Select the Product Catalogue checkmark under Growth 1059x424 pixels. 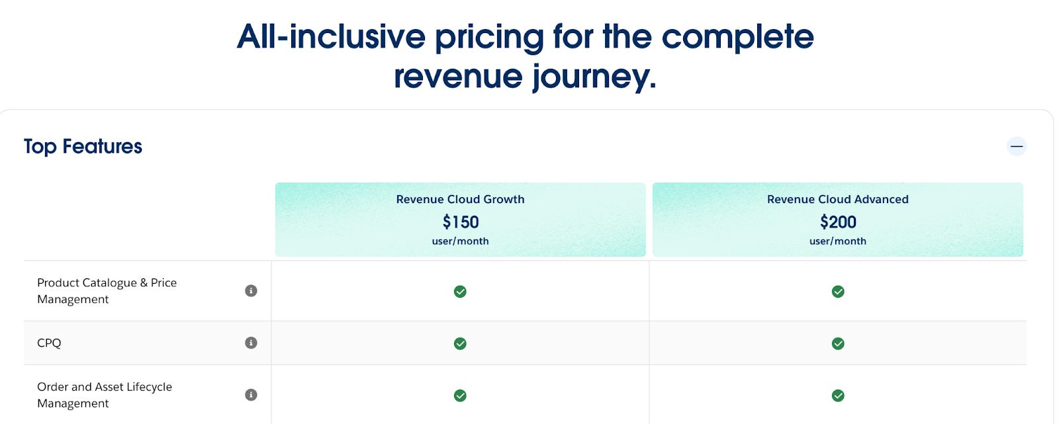(x=460, y=291)
